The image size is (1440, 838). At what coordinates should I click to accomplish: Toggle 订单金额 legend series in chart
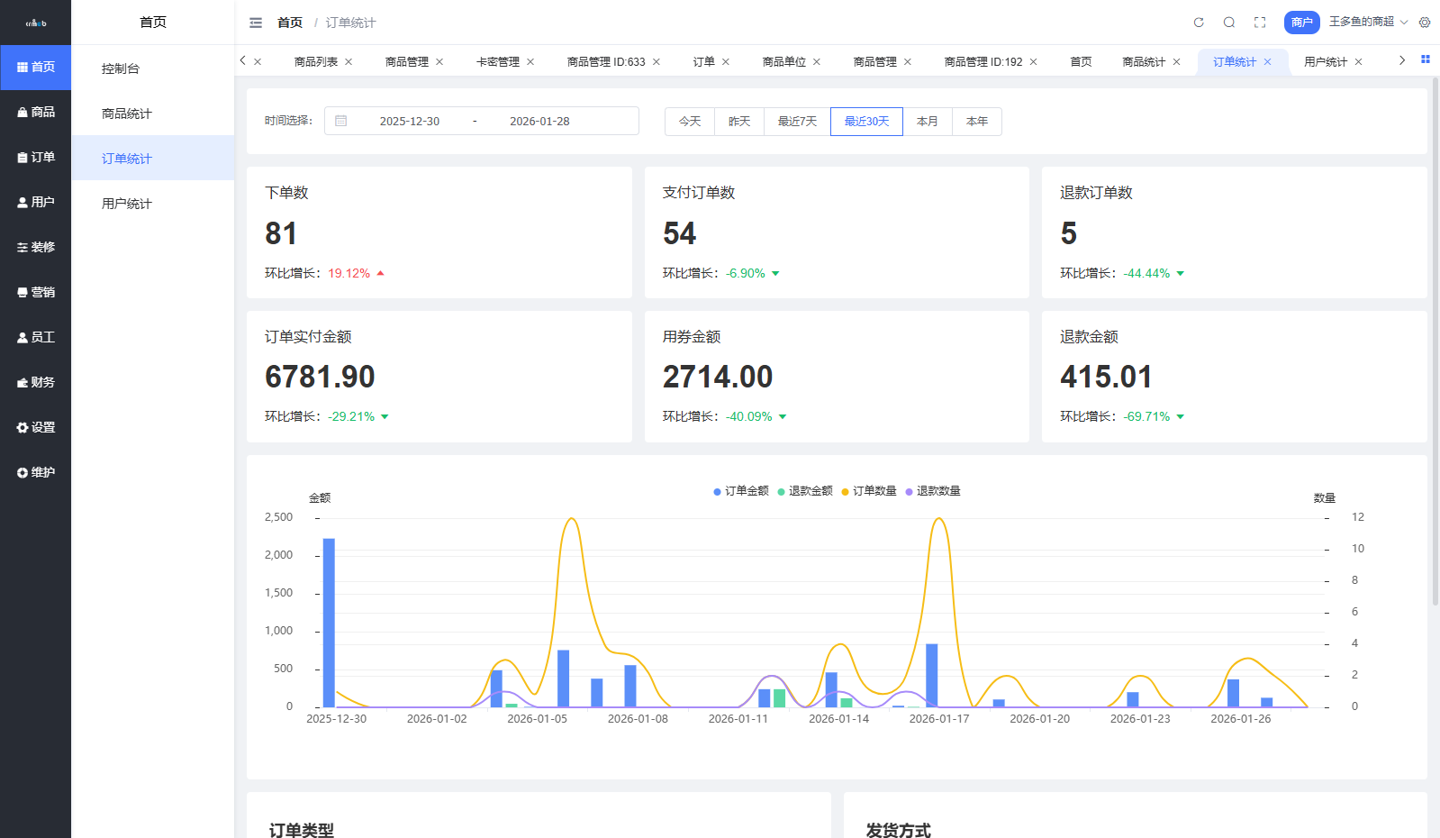(x=741, y=491)
